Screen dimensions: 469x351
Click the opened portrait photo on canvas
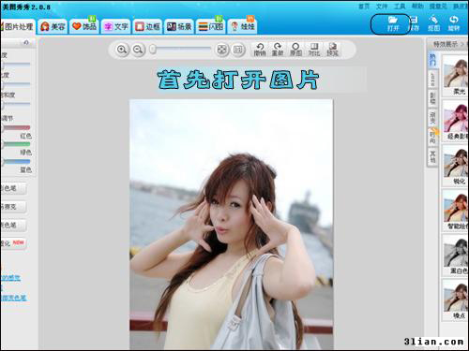click(232, 225)
